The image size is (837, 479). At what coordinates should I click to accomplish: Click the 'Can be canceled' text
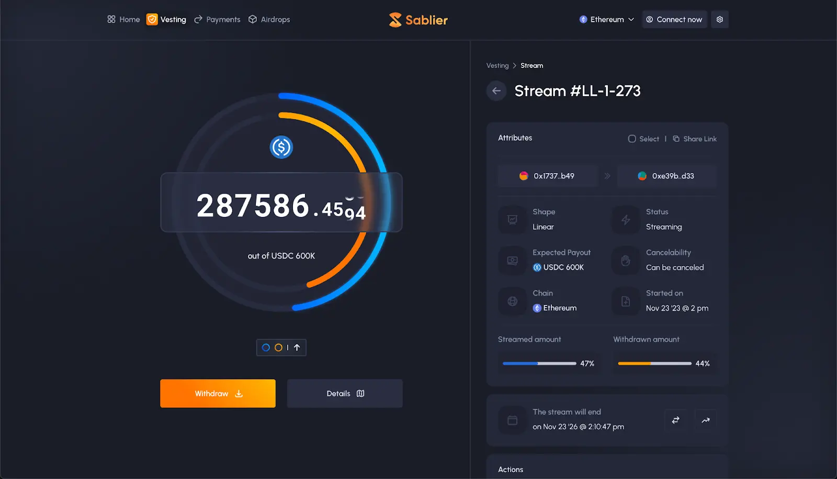pos(675,267)
